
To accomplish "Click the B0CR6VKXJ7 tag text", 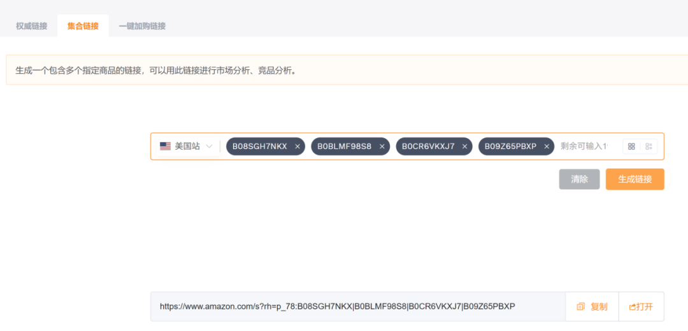I will 428,146.
